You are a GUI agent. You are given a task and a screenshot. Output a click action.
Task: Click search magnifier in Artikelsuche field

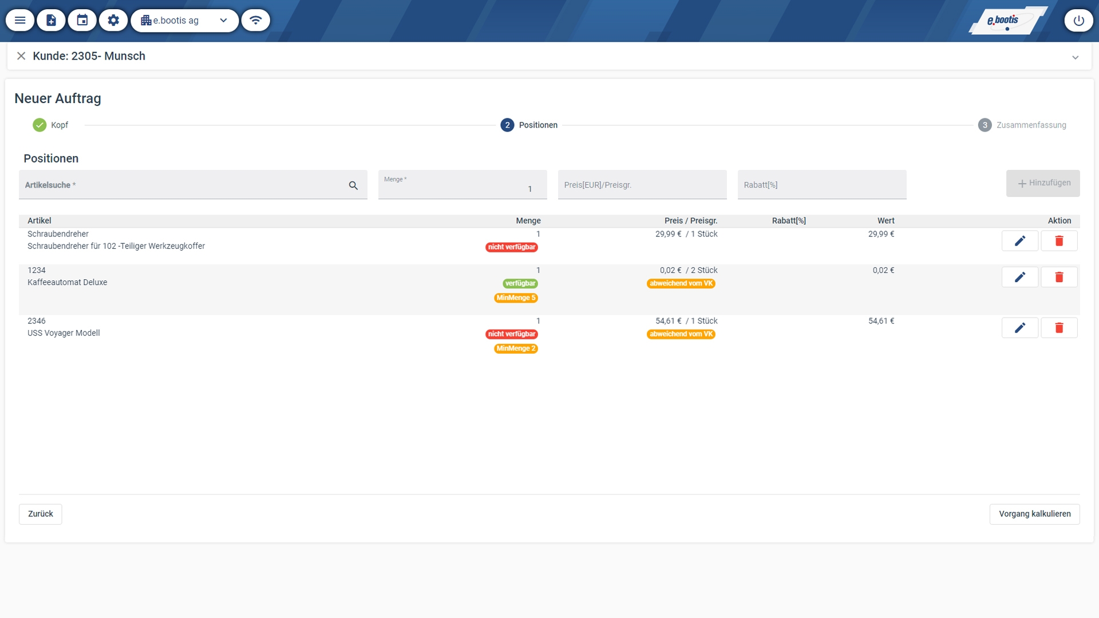pyautogui.click(x=353, y=185)
